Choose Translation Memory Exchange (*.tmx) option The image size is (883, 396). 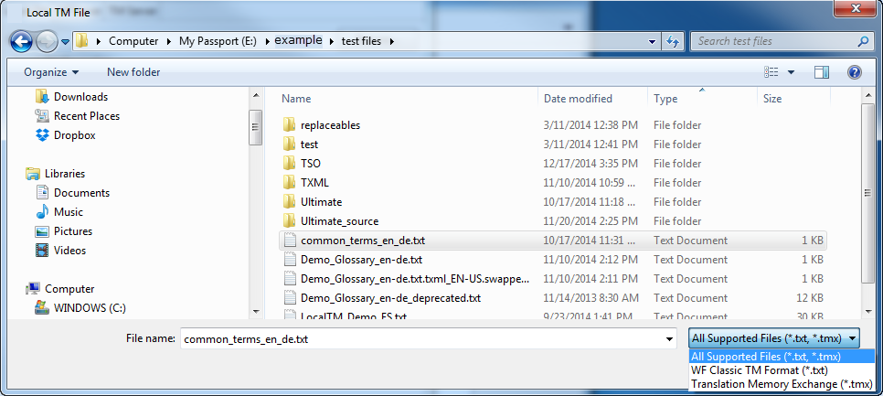tap(782, 384)
